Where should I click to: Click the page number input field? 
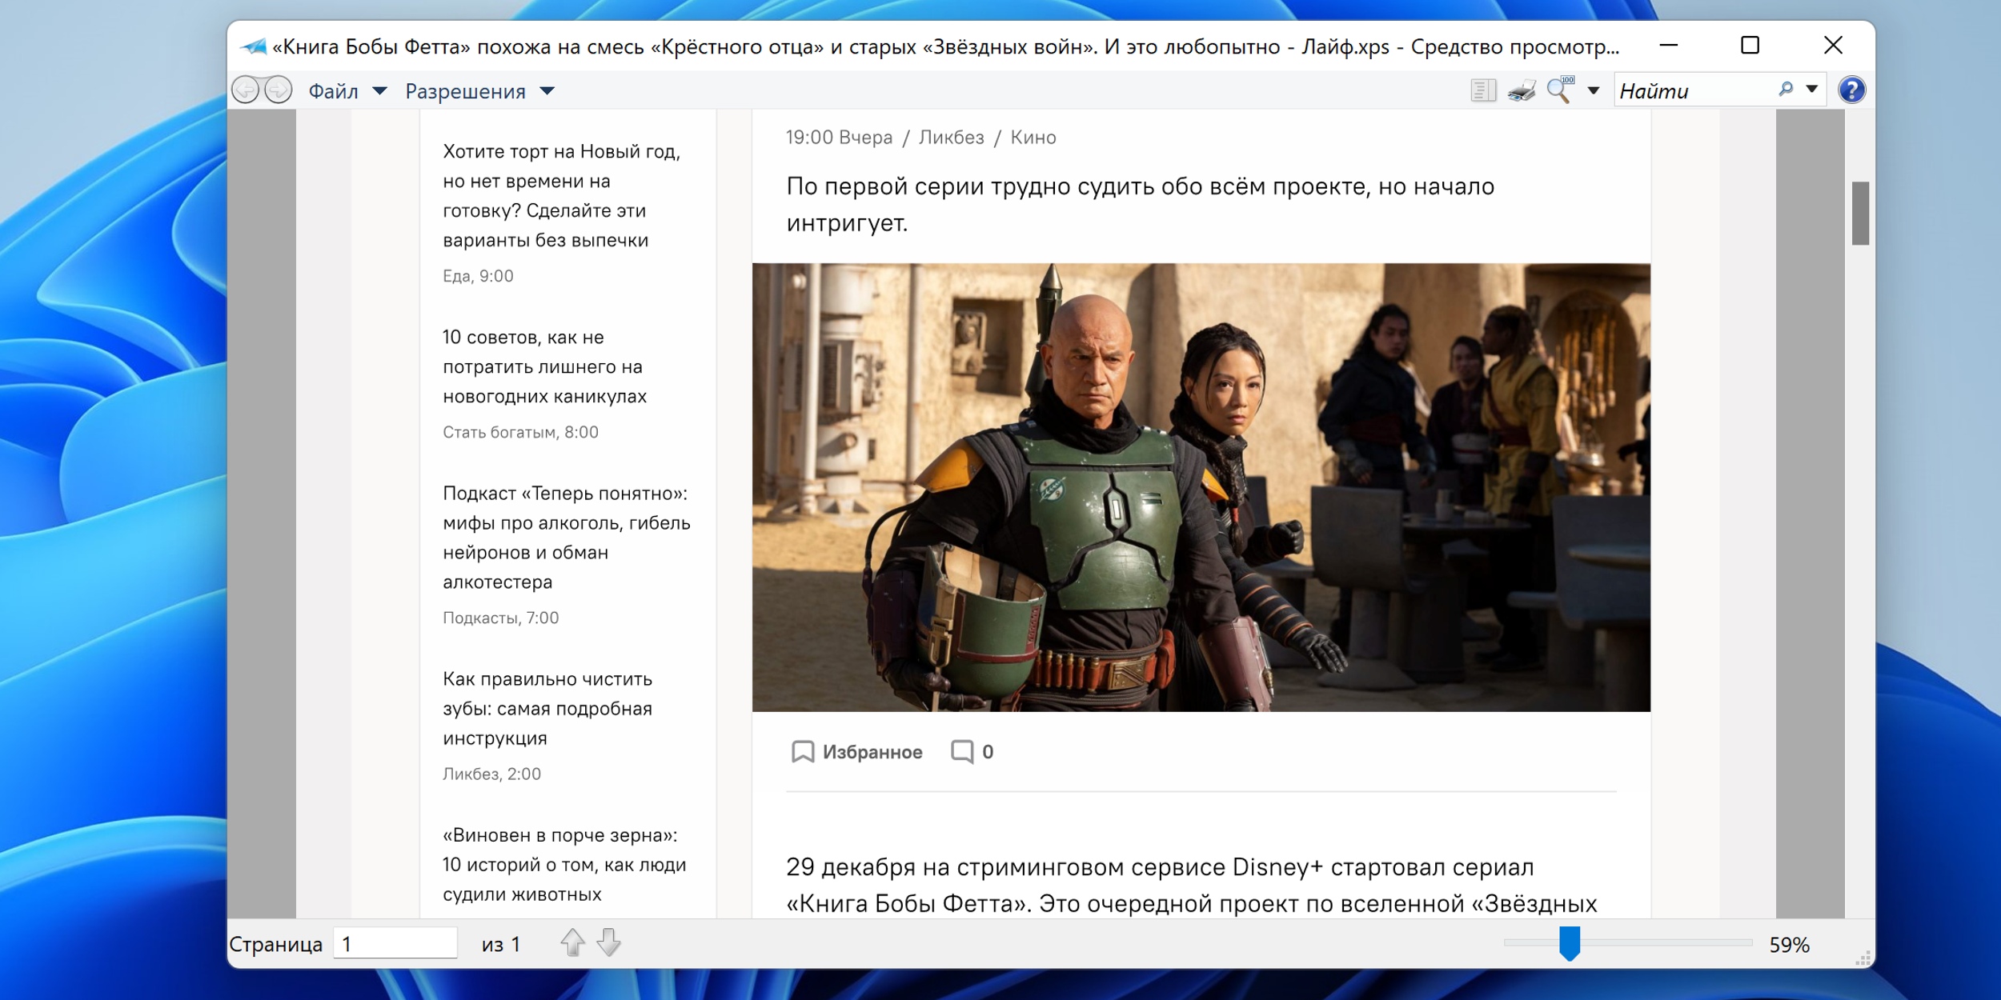coord(395,943)
